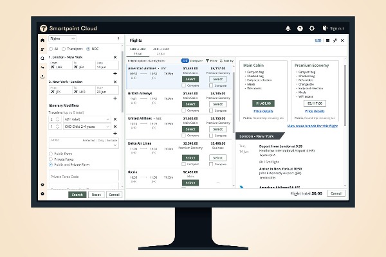This screenshot has width=386, height=257.
Task: Select the LHR → JFK 13 Jun tab
Action: click(x=138, y=51)
